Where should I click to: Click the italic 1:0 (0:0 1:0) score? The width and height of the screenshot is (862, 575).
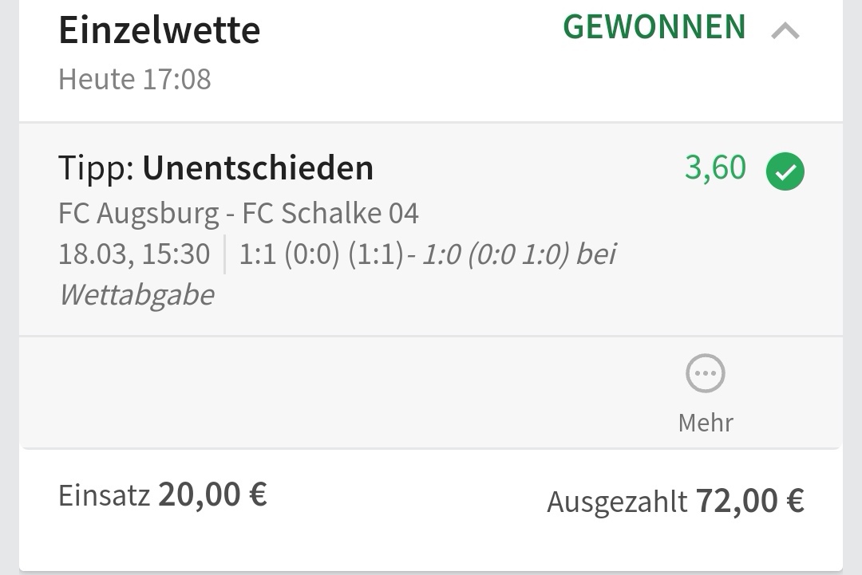click(495, 254)
